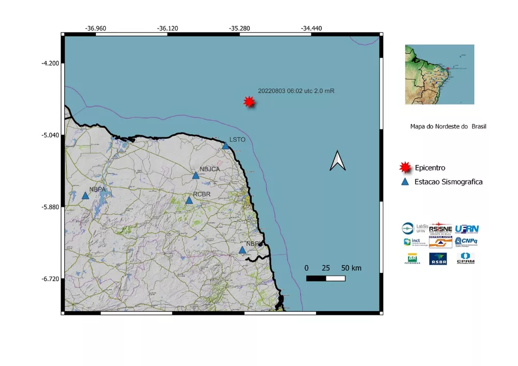Click the RSISNE seismic network logo
Image resolution: width=518 pixels, height=366 pixels.
click(x=441, y=228)
